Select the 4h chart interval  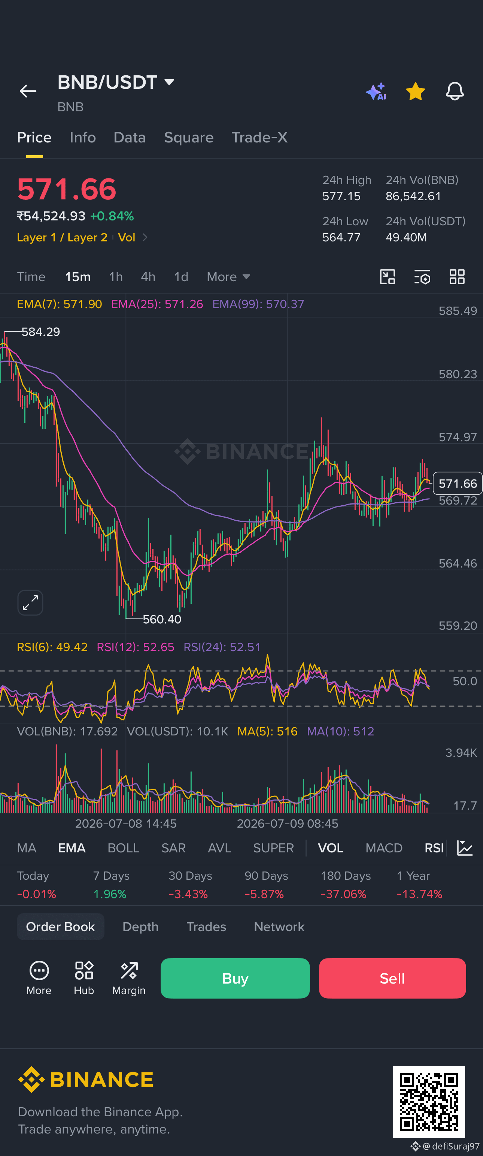pos(148,277)
